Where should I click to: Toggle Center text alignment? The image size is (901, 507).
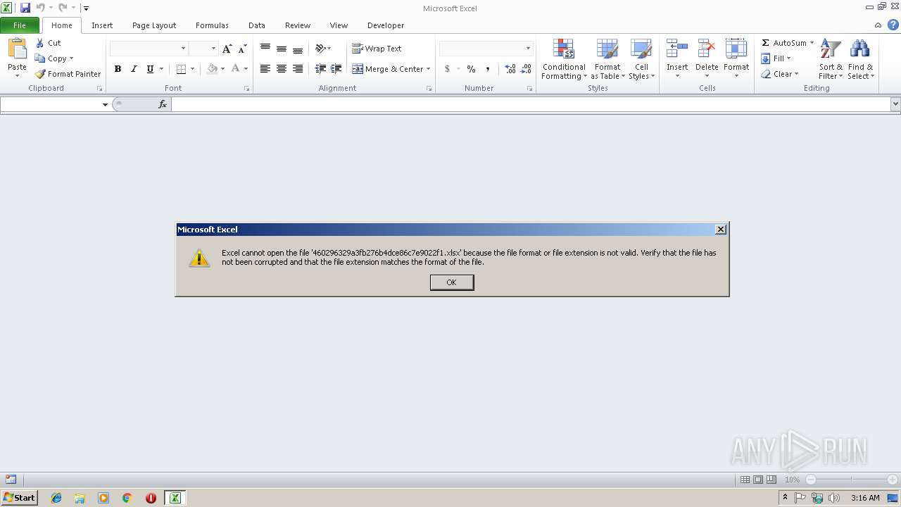282,69
